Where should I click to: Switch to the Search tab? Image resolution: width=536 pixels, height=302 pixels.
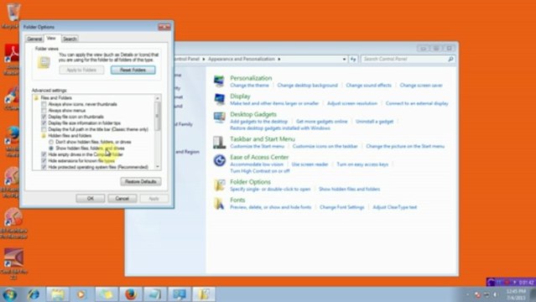pos(70,39)
